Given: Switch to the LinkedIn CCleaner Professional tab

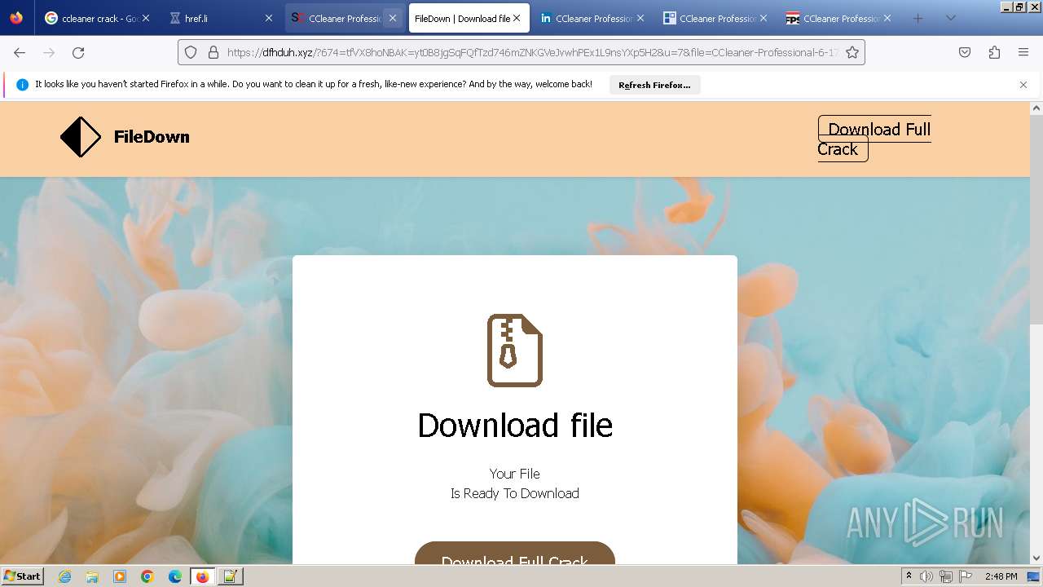Looking at the screenshot, I should pos(592,18).
